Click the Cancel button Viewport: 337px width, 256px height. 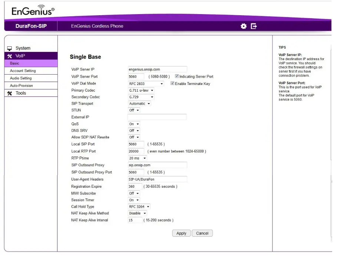pos(202,233)
